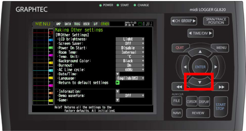The height and width of the screenshot is (131, 246).
Task: Click the 'Return to default settings' label
Action: tap(83, 82)
